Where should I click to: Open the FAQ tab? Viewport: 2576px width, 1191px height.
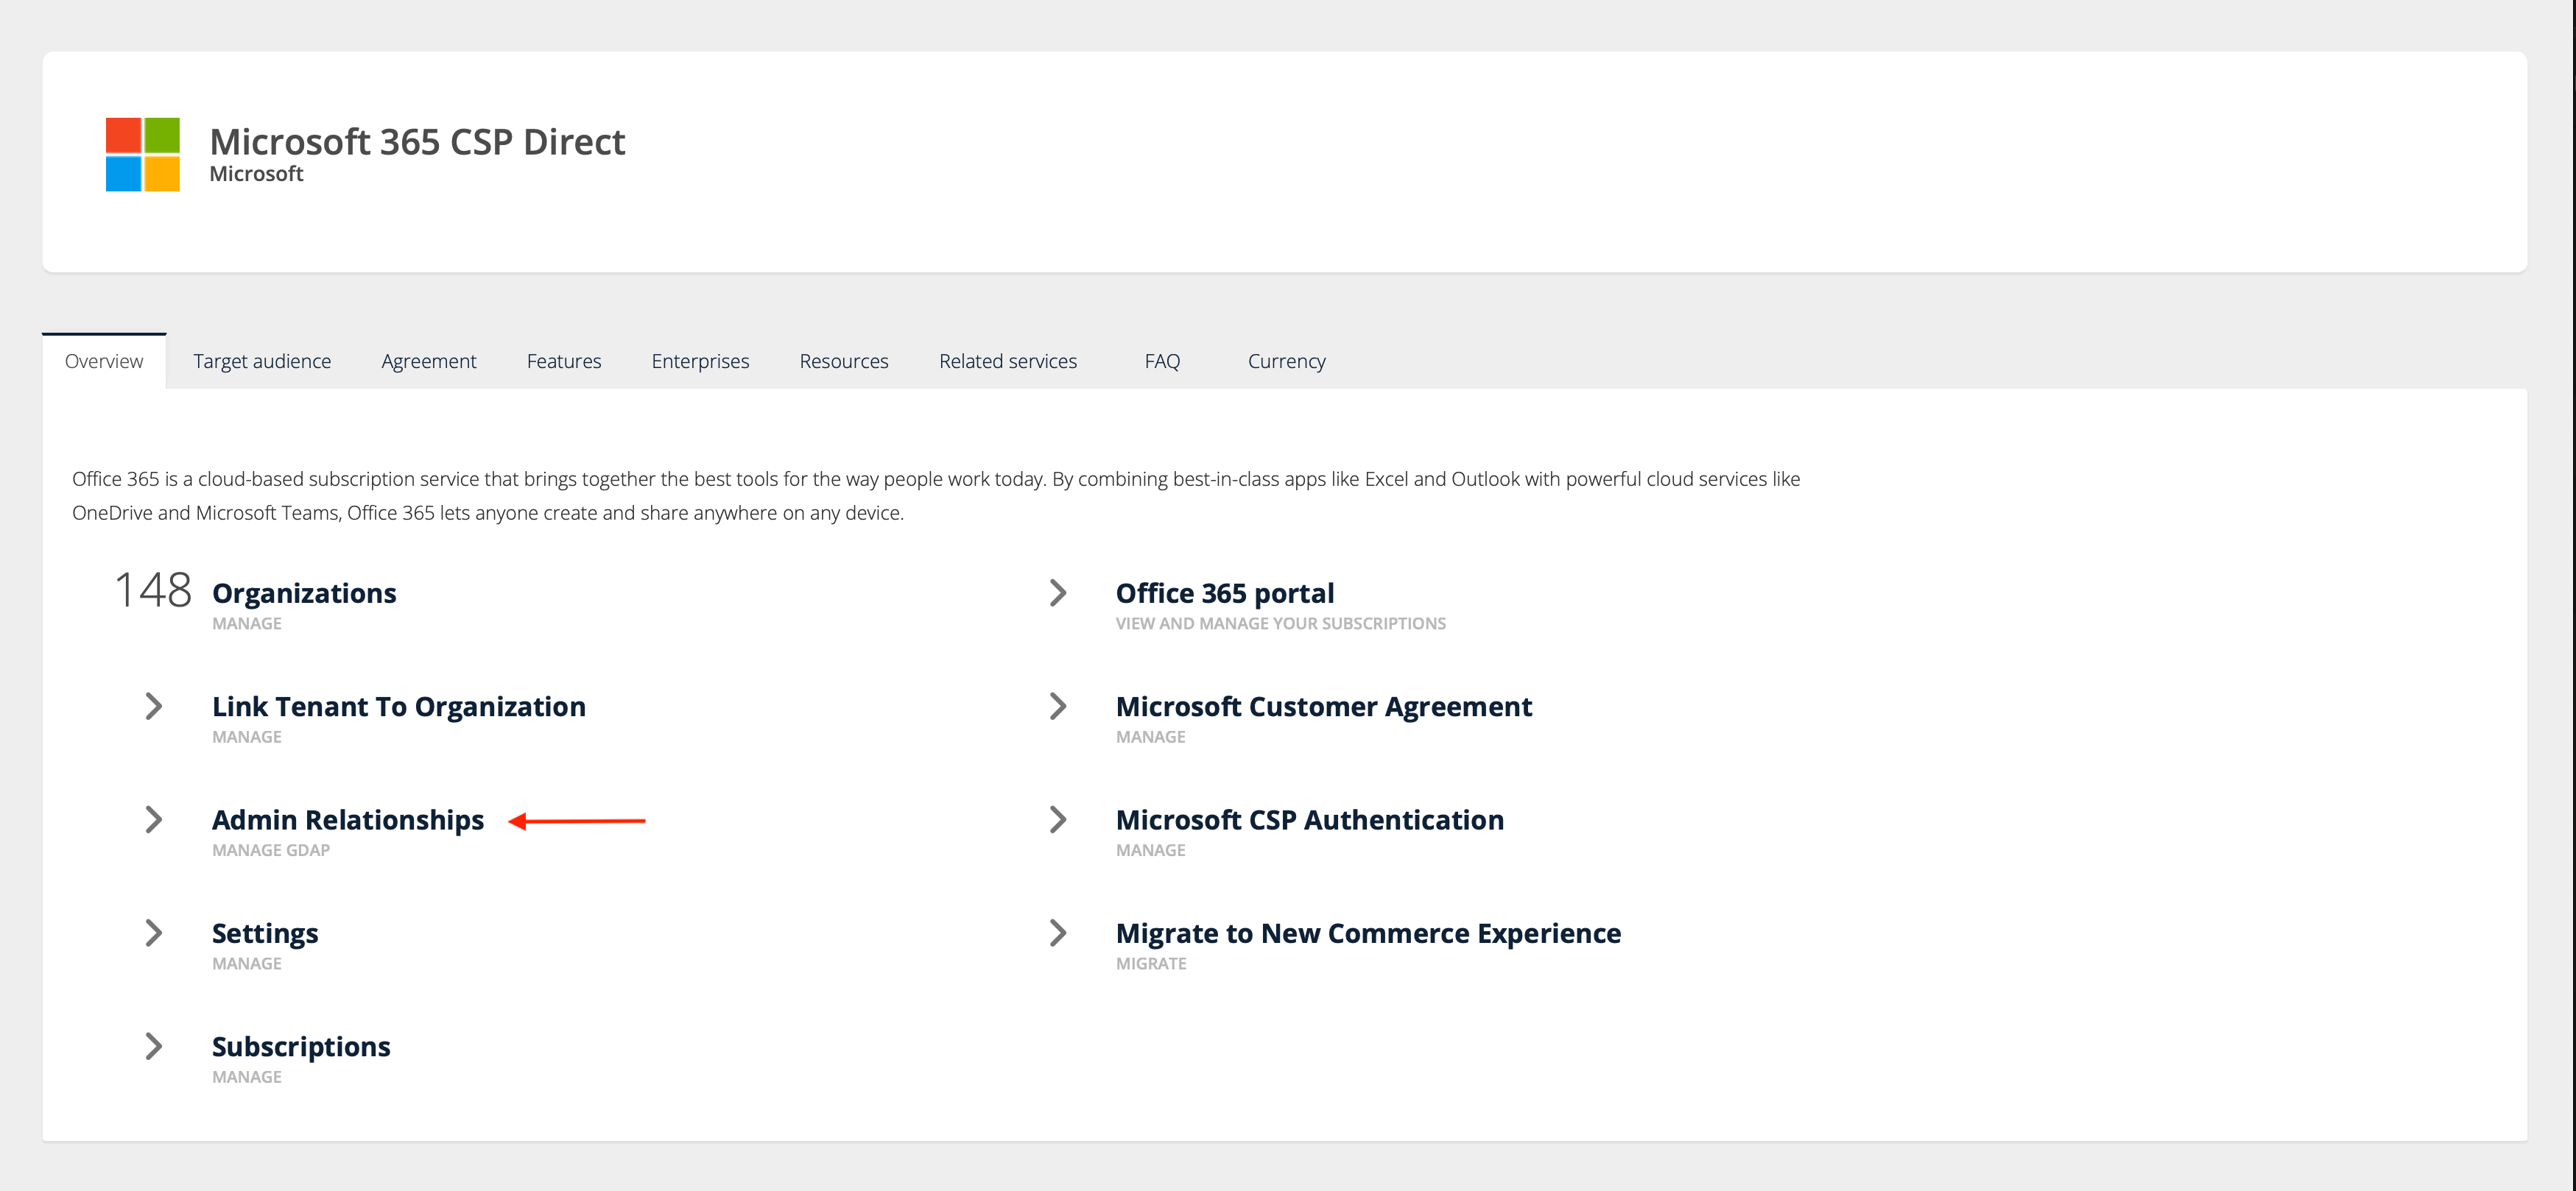(x=1162, y=361)
